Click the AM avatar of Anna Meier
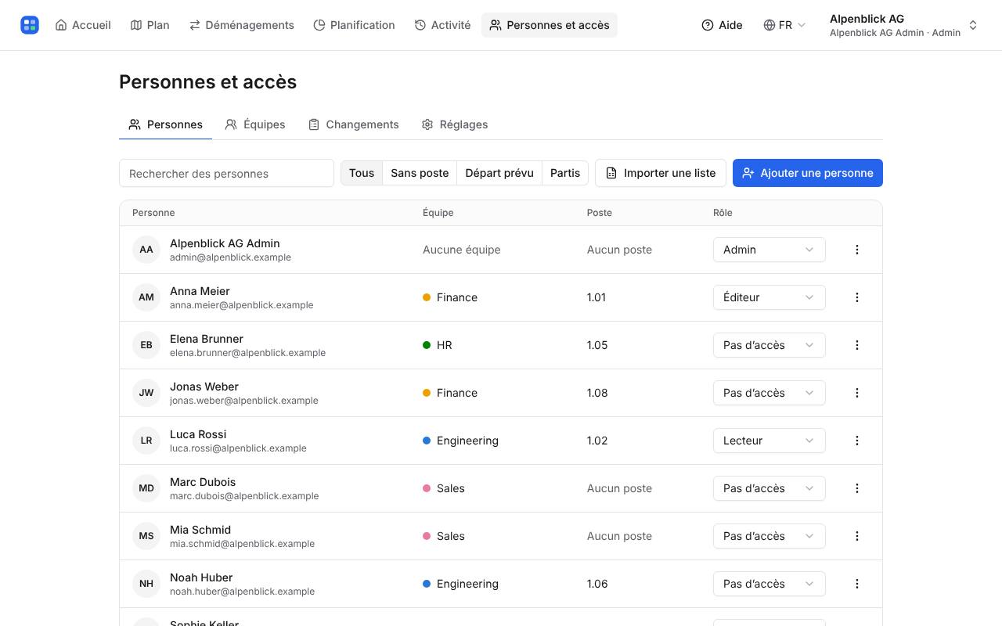This screenshot has height=626, width=1002. click(x=146, y=297)
